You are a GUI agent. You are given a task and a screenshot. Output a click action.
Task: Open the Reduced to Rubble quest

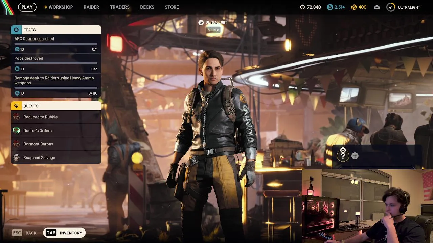point(56,117)
